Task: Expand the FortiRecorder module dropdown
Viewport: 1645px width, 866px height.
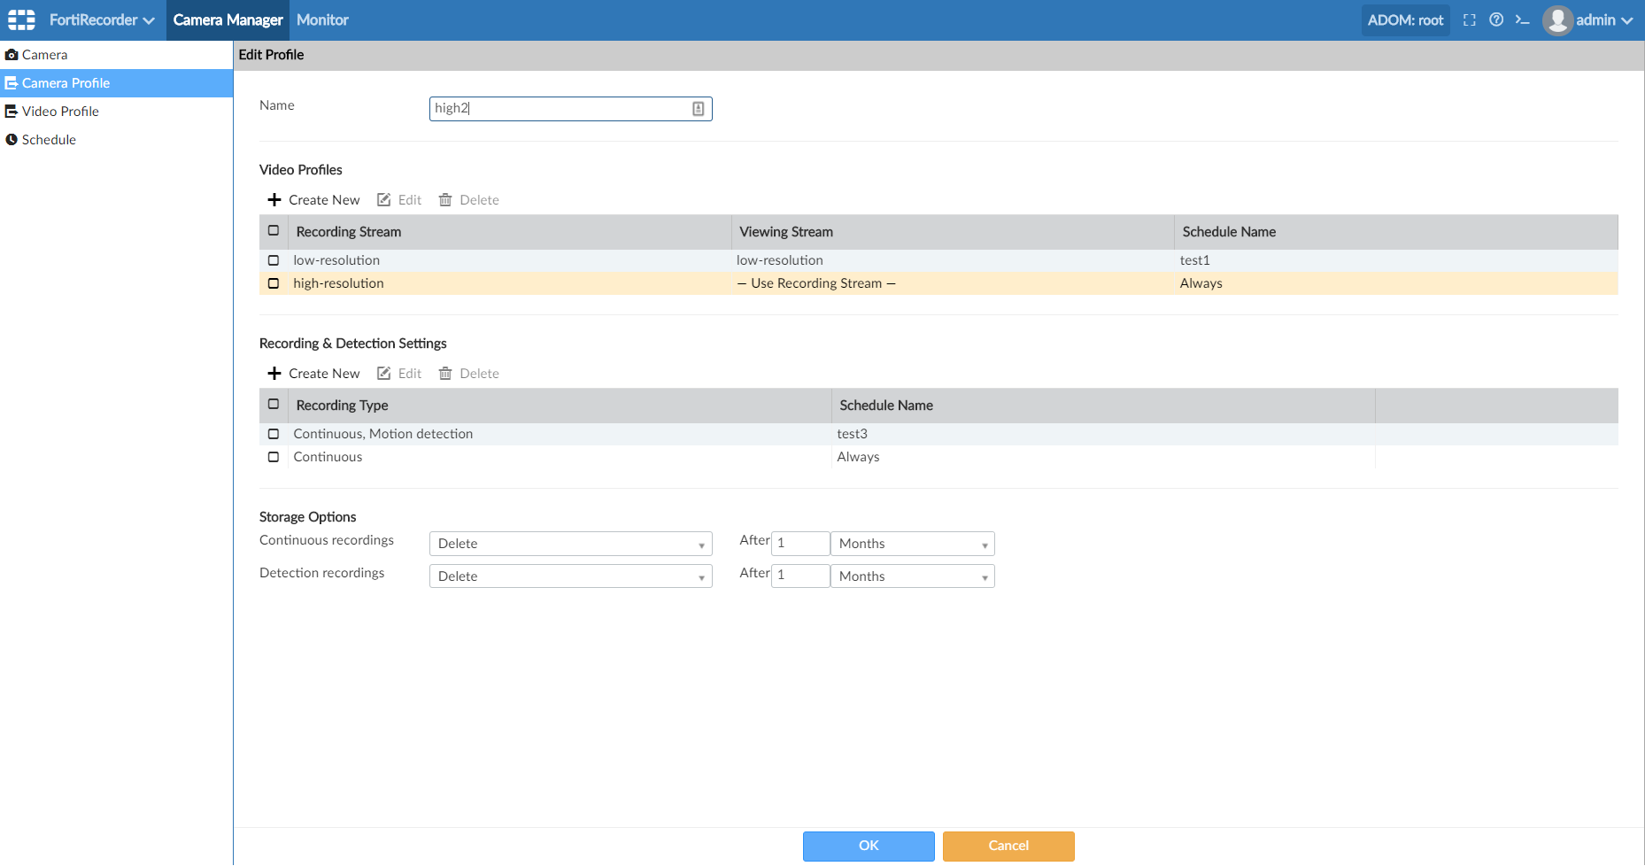Action: 102,19
